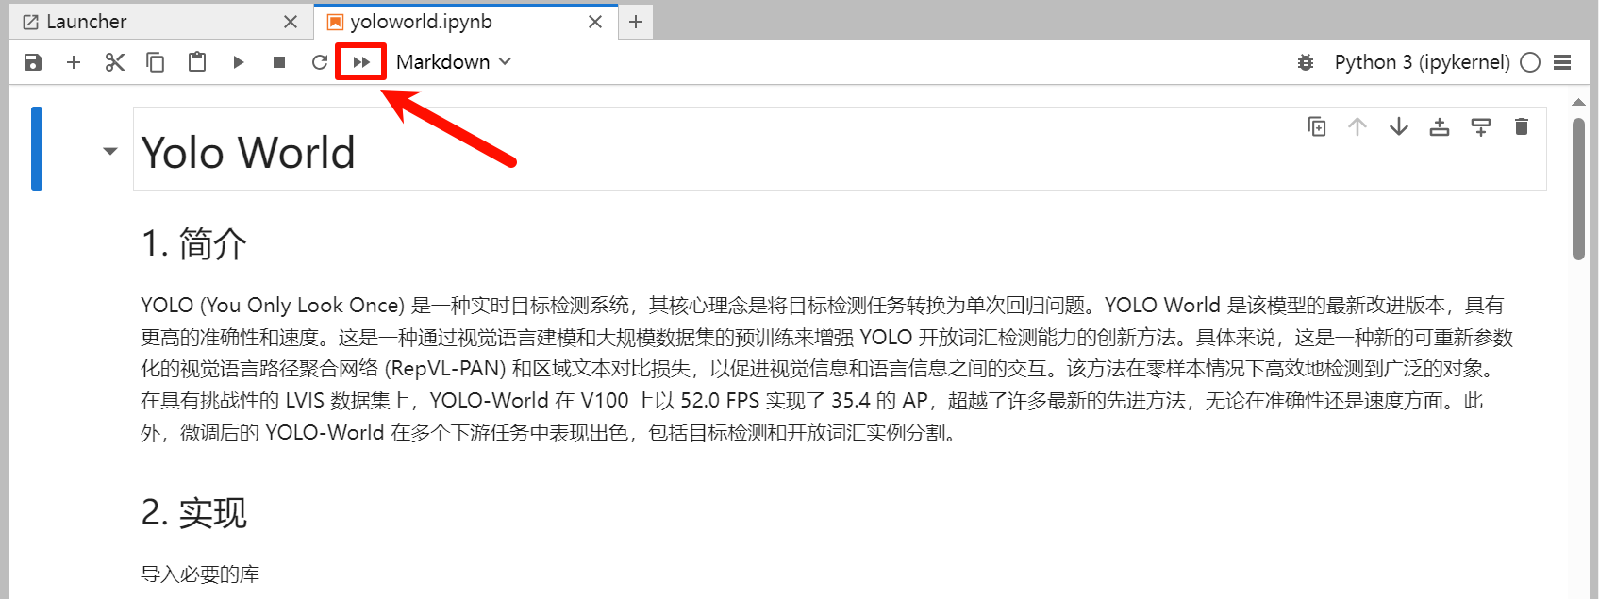The width and height of the screenshot is (1599, 599).
Task: Restart kernel and run all cells
Action: click(361, 62)
